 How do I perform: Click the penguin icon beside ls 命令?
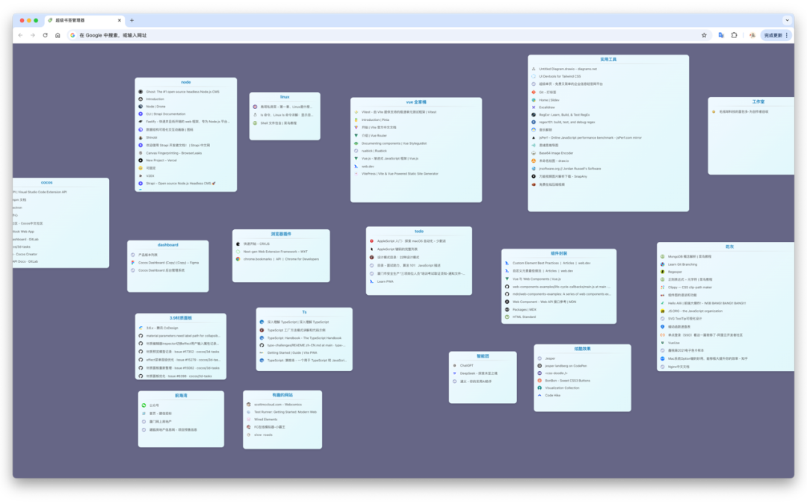pos(255,115)
